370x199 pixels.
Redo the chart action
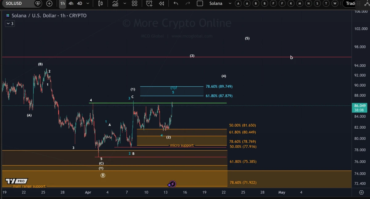coord(188,3)
